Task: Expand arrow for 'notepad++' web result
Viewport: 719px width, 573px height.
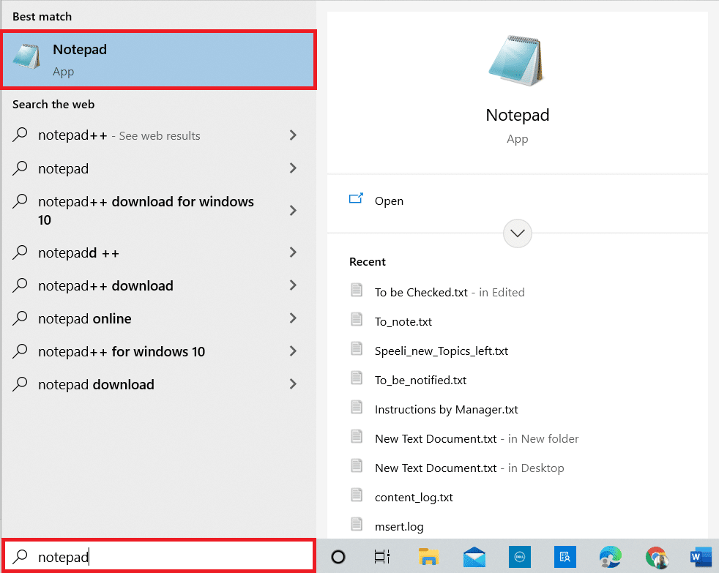Action: [x=293, y=135]
